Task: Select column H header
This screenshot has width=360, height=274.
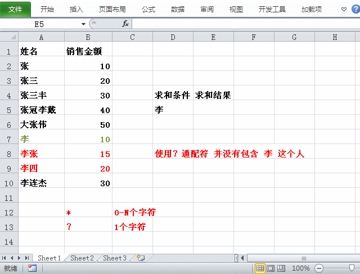Action: tap(335, 37)
